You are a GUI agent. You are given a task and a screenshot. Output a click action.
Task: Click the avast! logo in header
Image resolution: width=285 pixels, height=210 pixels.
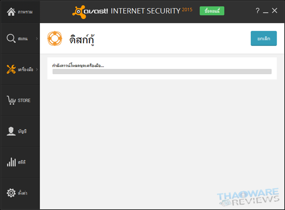90,12
